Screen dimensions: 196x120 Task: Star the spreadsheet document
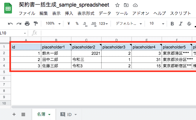point(117,5)
